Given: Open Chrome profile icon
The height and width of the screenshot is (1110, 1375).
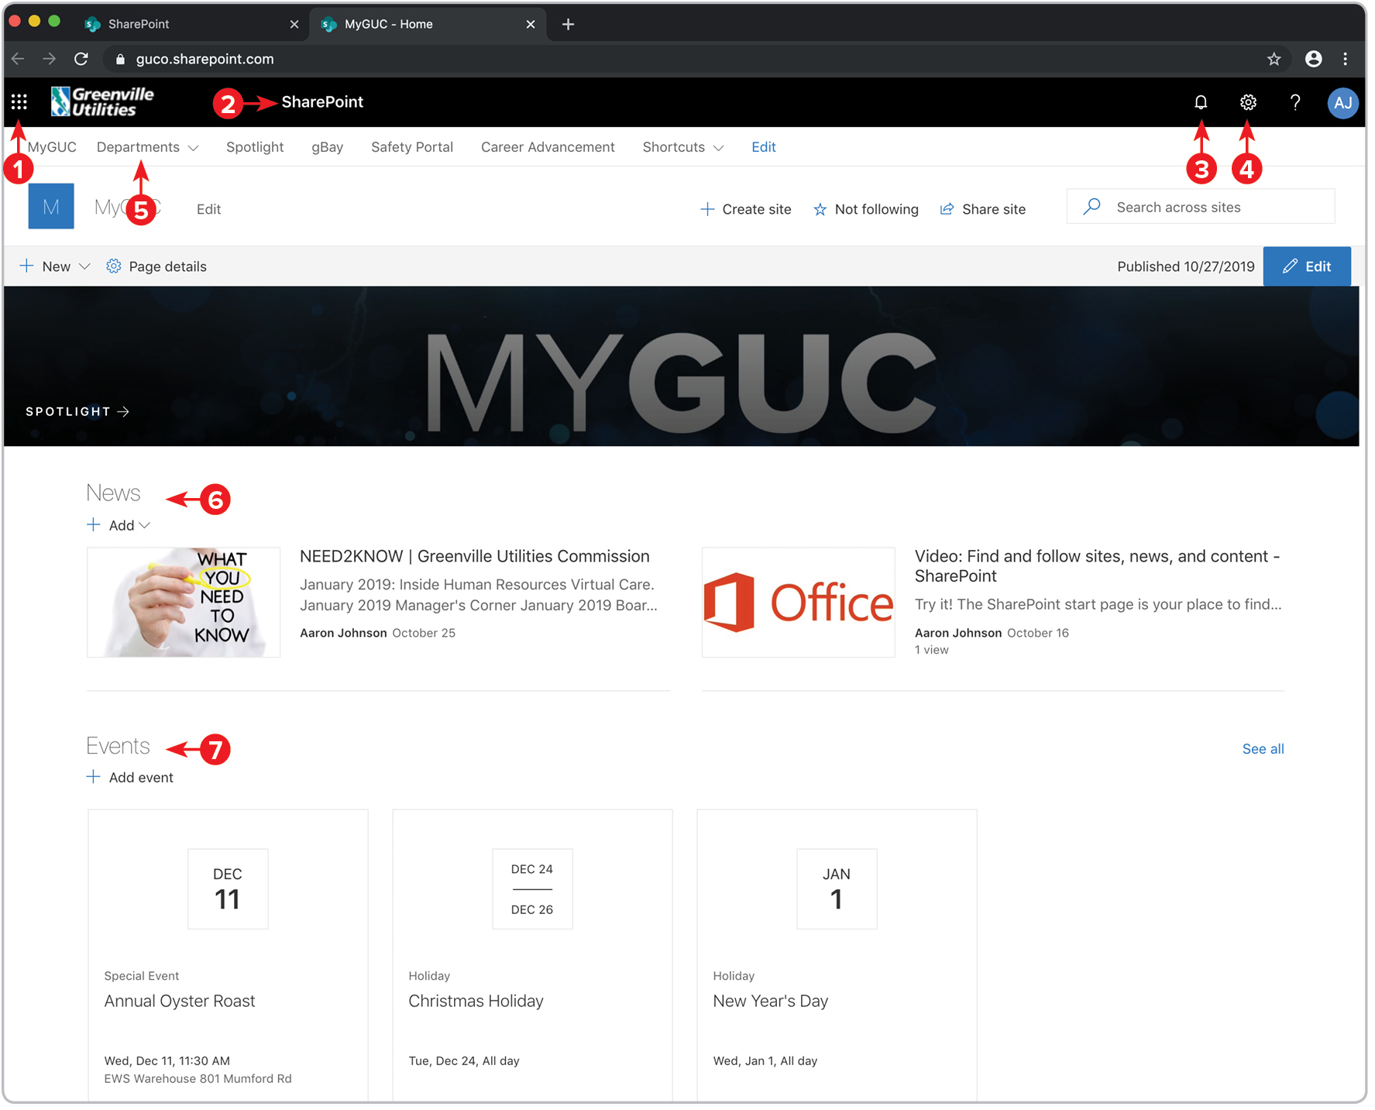Looking at the screenshot, I should (1314, 59).
